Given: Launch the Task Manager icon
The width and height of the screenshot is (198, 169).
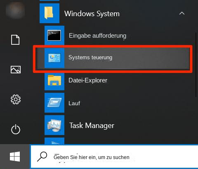Looking at the screenshot, I should (x=54, y=125).
